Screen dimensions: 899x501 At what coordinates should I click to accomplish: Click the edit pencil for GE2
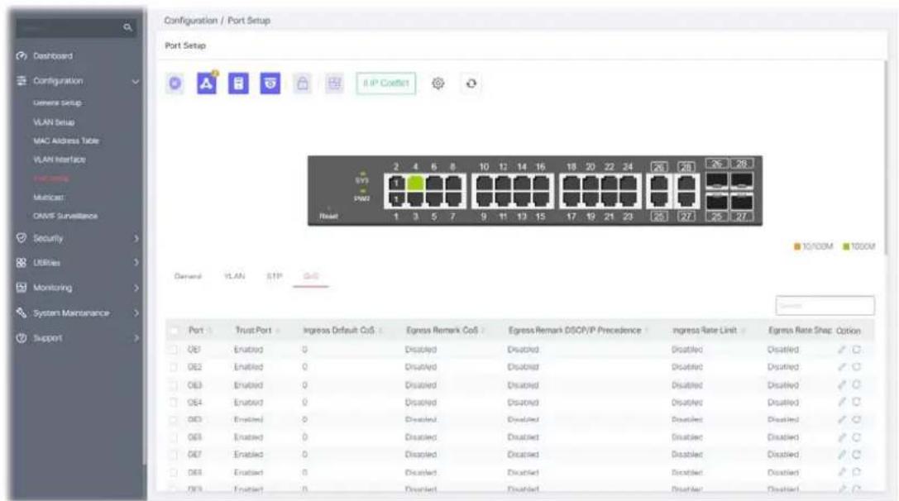click(842, 367)
